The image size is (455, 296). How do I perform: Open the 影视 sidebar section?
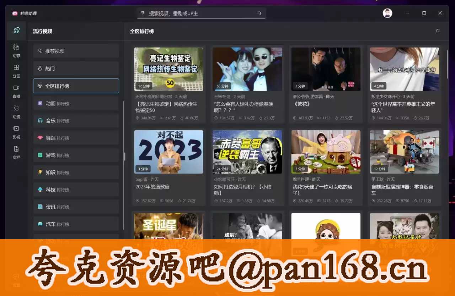click(16, 132)
